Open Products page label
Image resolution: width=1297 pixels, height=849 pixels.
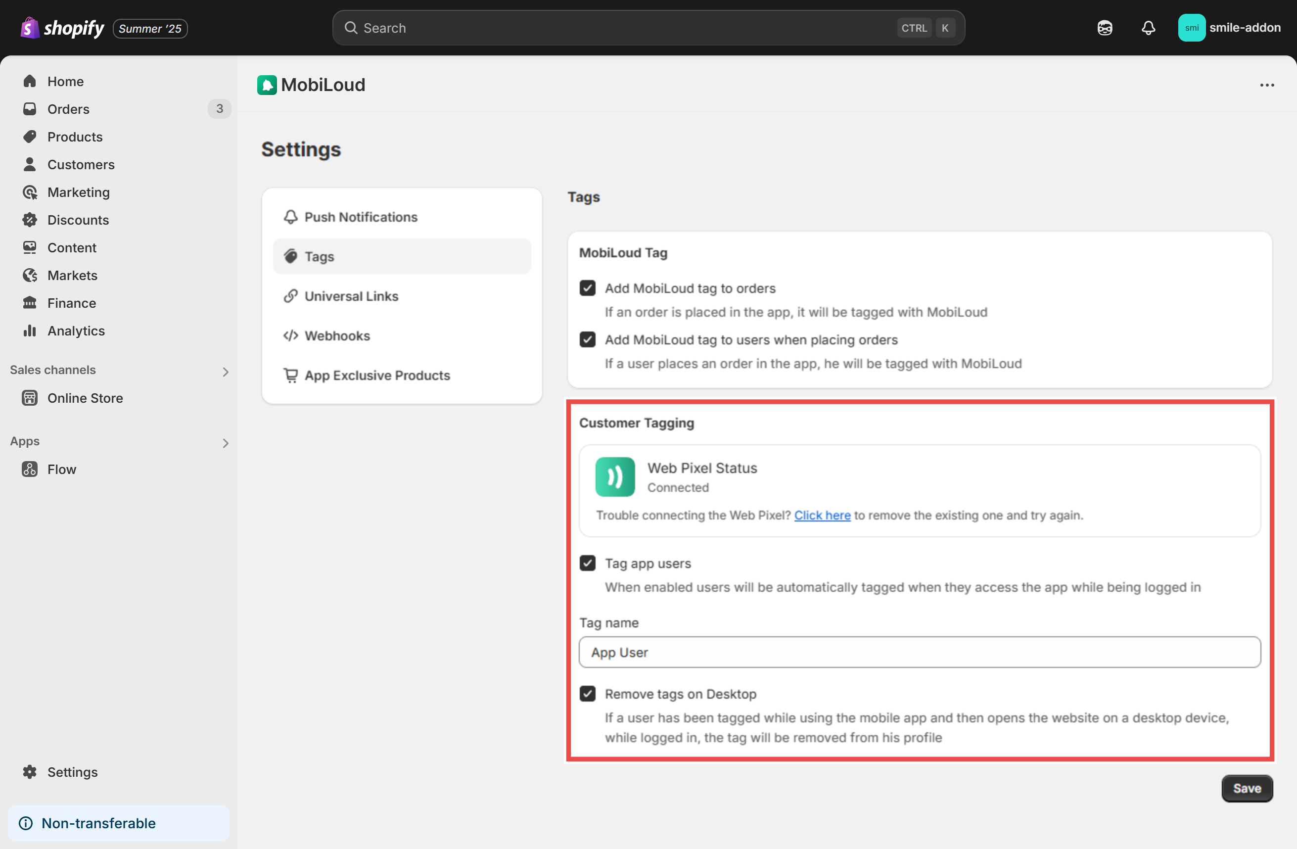coord(75,137)
